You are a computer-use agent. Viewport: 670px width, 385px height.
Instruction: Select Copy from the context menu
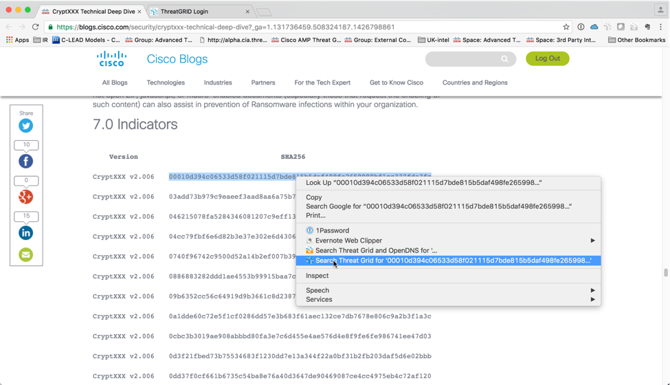(x=448, y=197)
